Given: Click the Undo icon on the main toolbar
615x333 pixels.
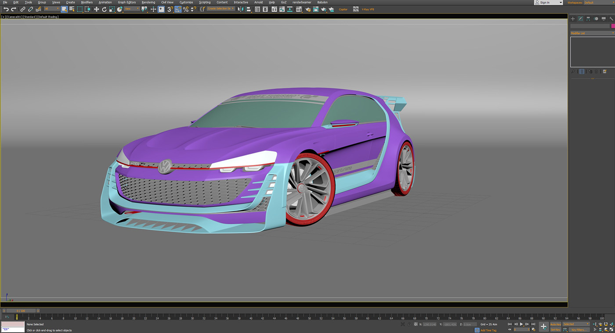Looking at the screenshot, I should [6, 9].
